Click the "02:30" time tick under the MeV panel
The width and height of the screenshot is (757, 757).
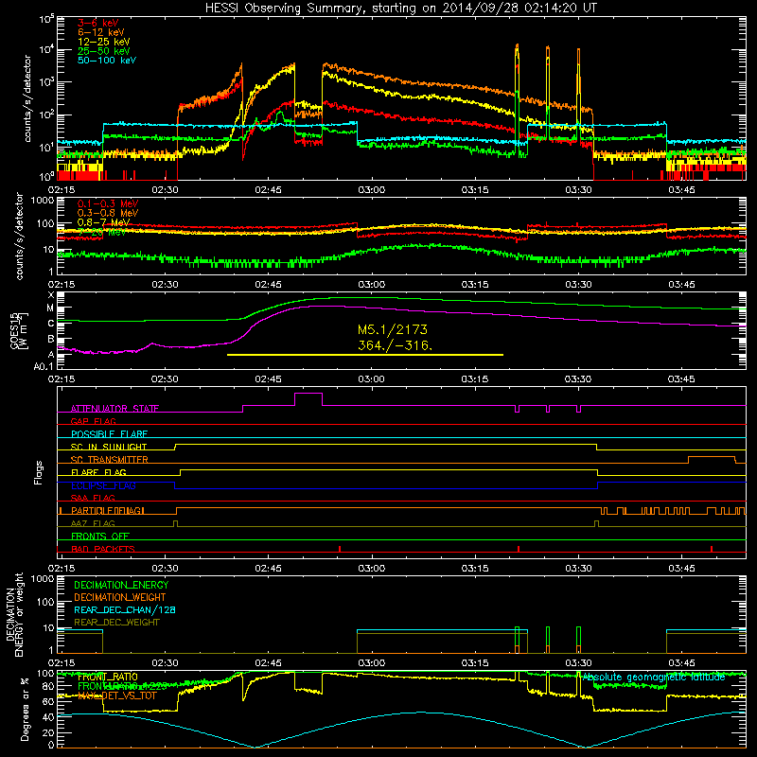point(165,285)
